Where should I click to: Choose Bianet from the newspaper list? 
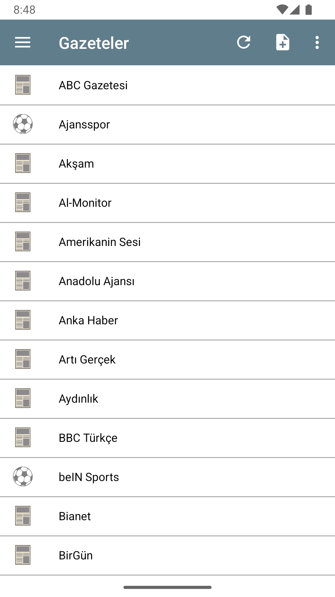click(x=75, y=516)
